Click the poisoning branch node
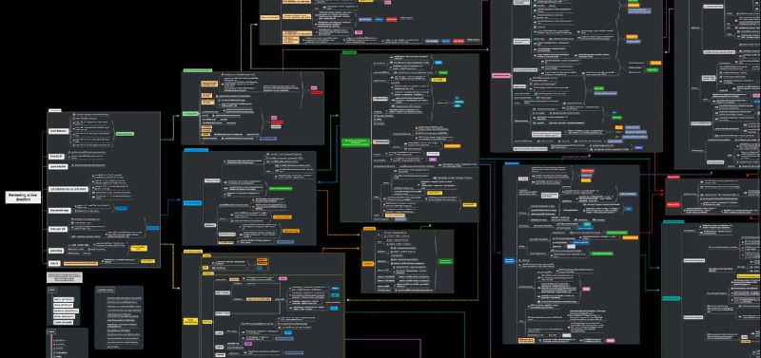 click(56, 251)
